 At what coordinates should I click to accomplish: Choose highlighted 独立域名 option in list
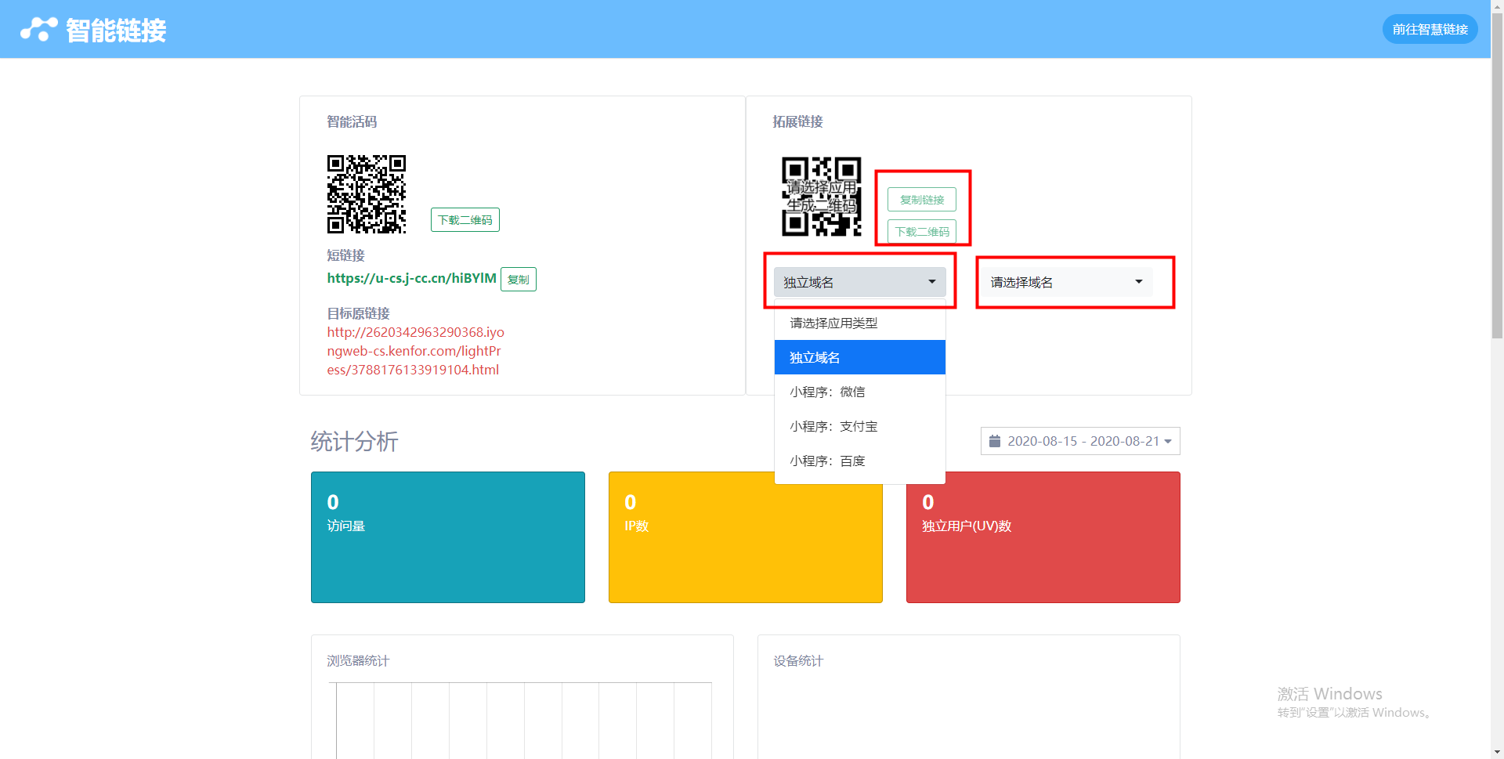click(859, 357)
